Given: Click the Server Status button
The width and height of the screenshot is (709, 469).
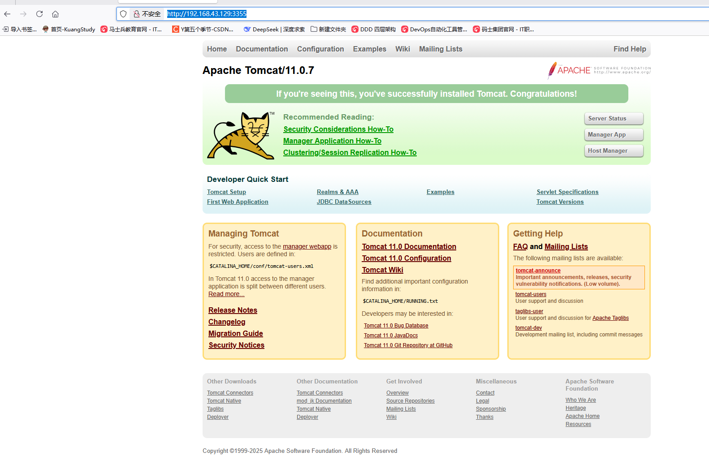Looking at the screenshot, I should click(x=614, y=118).
